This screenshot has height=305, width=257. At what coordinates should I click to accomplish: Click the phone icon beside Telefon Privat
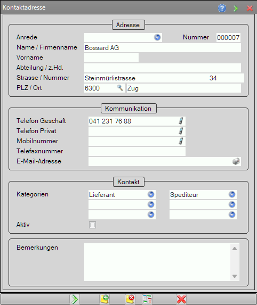click(181, 131)
